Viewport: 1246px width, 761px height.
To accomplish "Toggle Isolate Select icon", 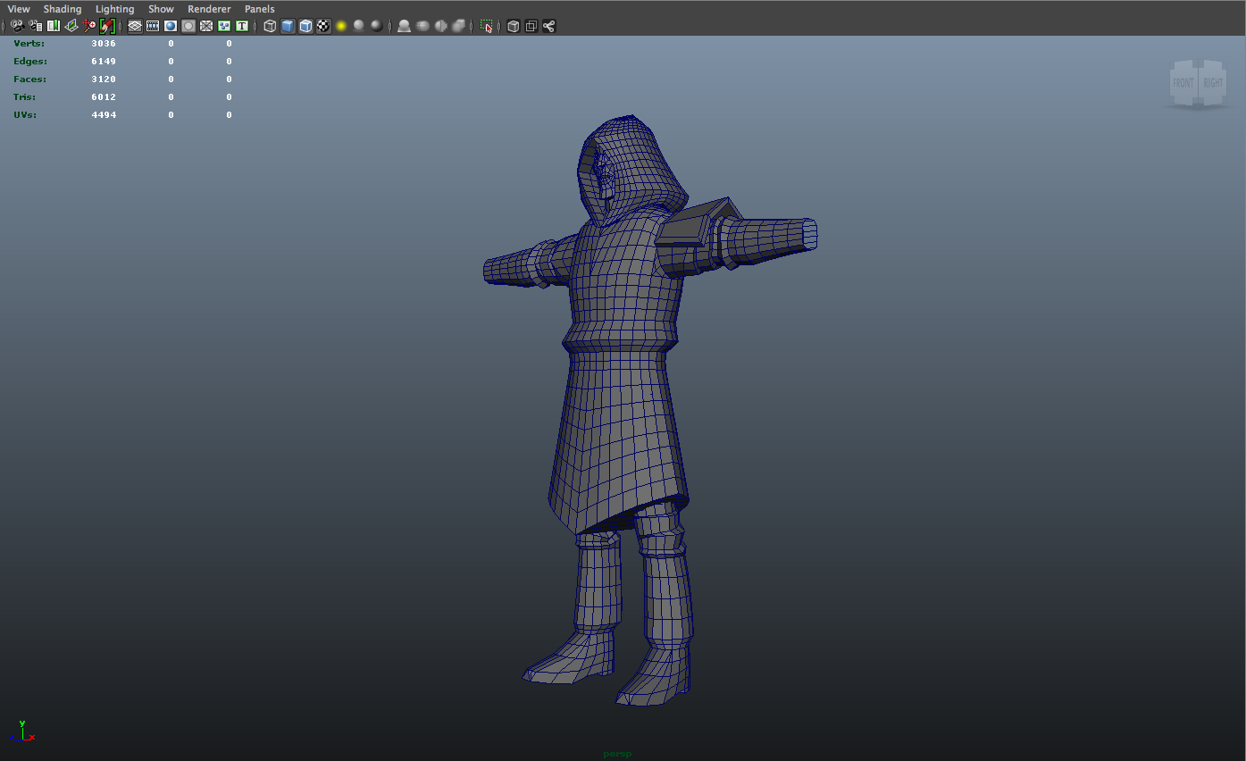I will (x=486, y=26).
